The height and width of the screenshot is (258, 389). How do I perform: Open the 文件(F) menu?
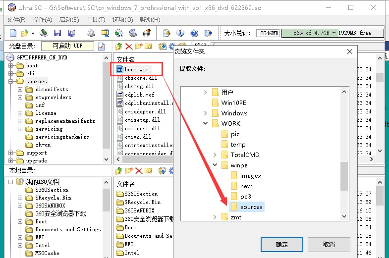click(x=16, y=20)
